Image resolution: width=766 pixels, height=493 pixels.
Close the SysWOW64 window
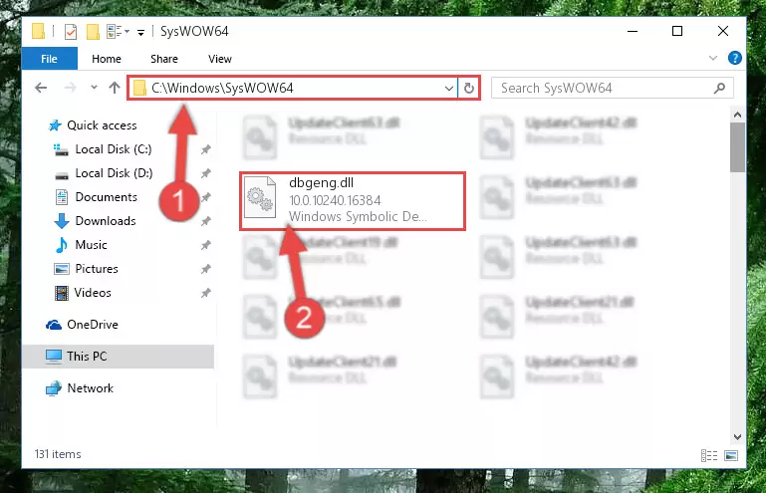[723, 31]
